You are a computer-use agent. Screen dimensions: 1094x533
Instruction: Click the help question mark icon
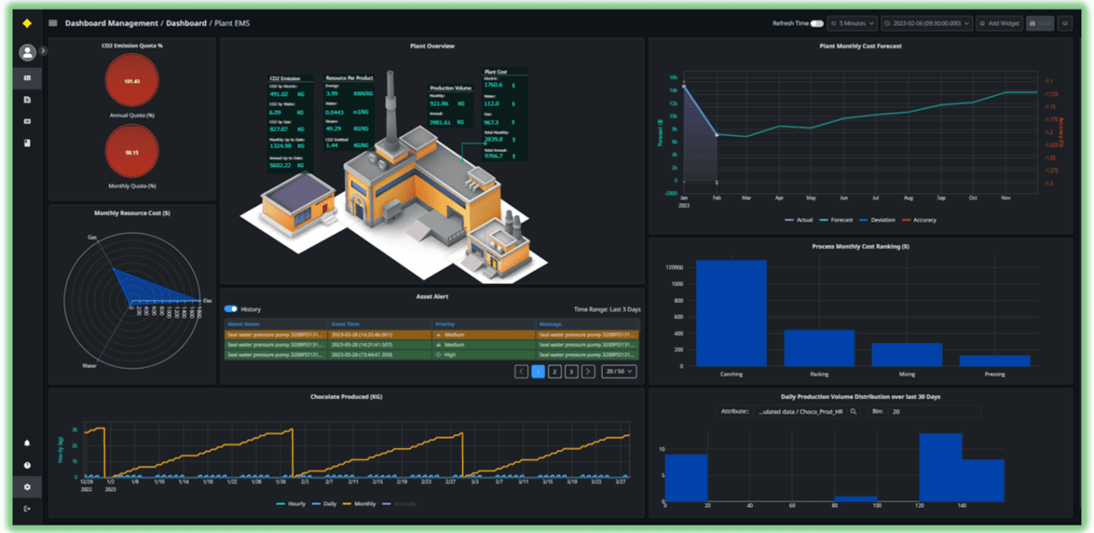28,465
